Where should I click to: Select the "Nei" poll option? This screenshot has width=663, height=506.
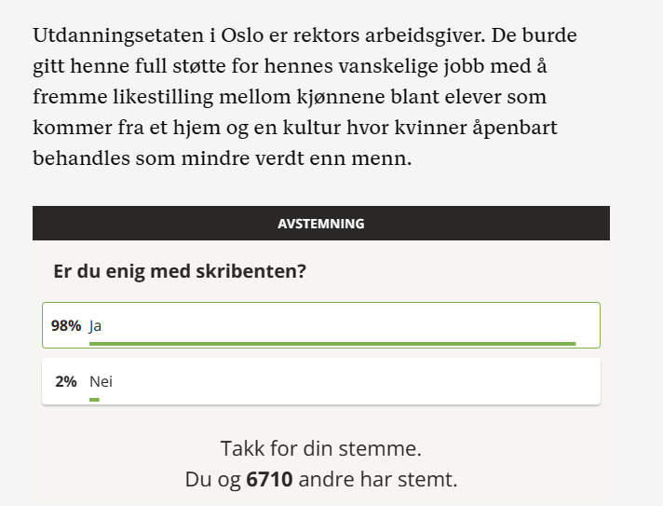tap(321, 381)
